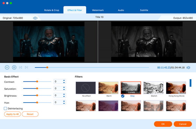
Task: Increase the Hue value with the up arrow
Action: 64,101
